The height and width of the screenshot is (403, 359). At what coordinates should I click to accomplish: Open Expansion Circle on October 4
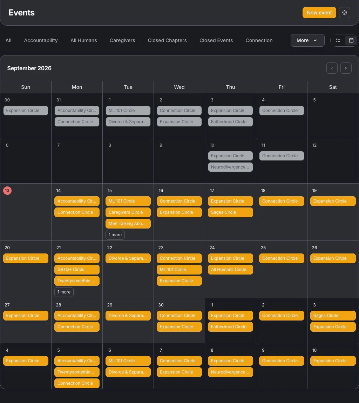coord(26,361)
